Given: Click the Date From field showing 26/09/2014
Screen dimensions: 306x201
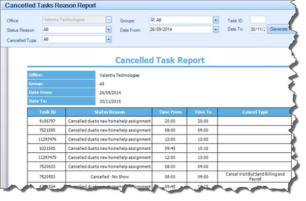Looking at the screenshot, I should coord(181,29).
